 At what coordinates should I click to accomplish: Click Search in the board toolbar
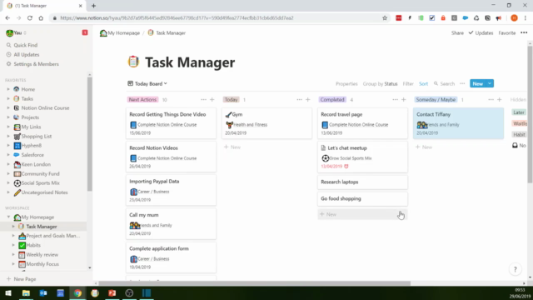point(444,83)
